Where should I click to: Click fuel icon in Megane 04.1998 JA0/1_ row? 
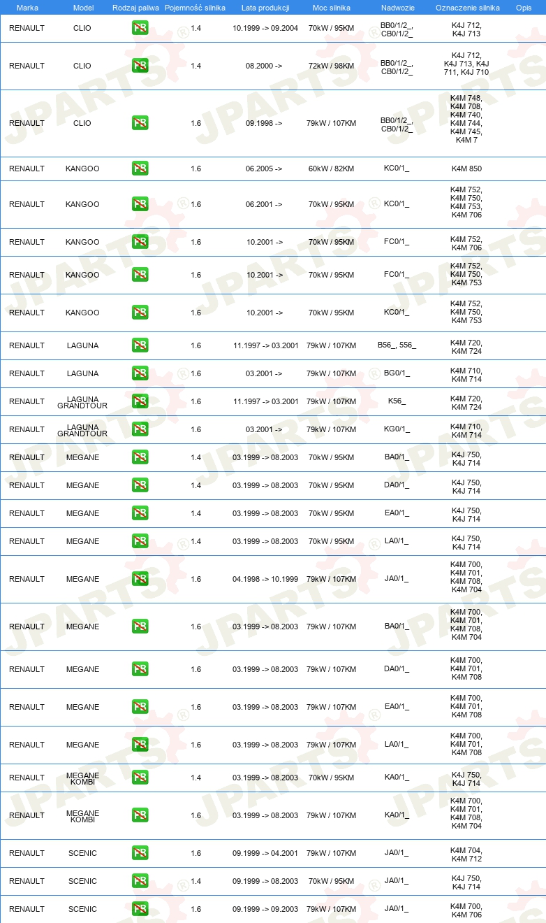click(x=140, y=579)
